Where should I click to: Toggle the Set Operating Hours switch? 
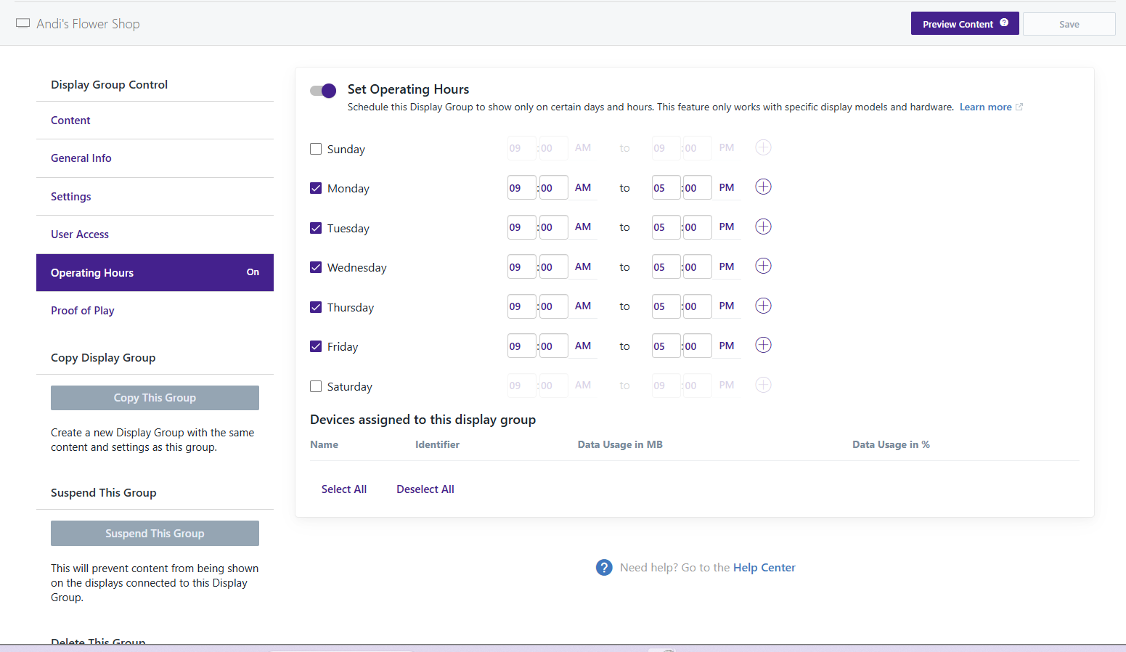tap(323, 90)
